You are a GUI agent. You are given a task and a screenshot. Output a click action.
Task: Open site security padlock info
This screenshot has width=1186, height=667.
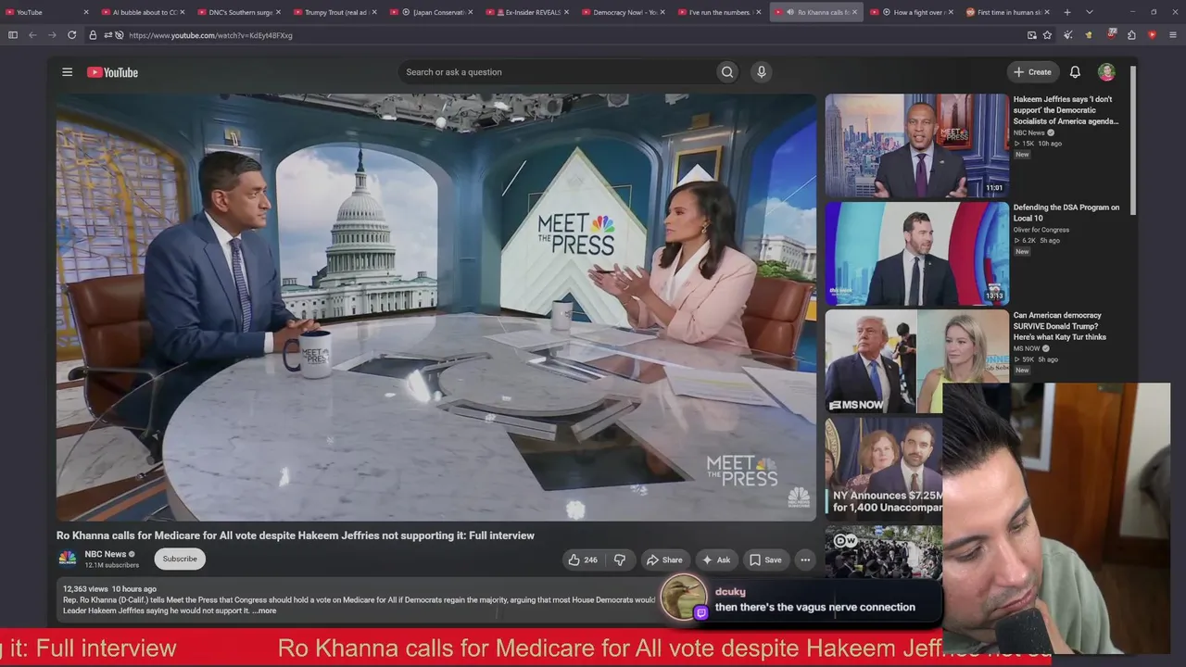93,35
